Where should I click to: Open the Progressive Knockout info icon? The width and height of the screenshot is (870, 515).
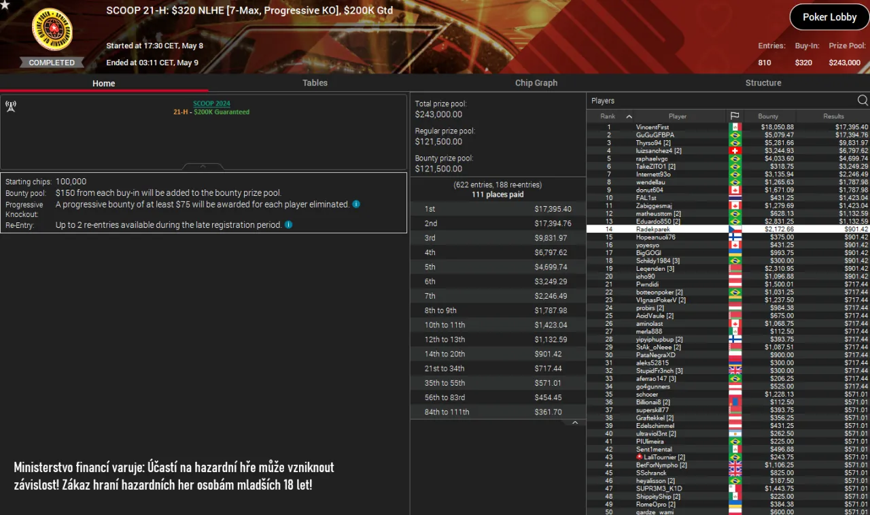tap(356, 204)
